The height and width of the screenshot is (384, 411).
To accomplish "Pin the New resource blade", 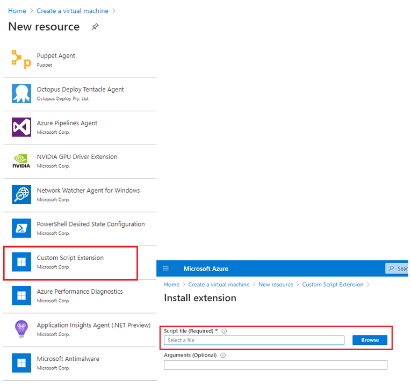I will coord(95,27).
